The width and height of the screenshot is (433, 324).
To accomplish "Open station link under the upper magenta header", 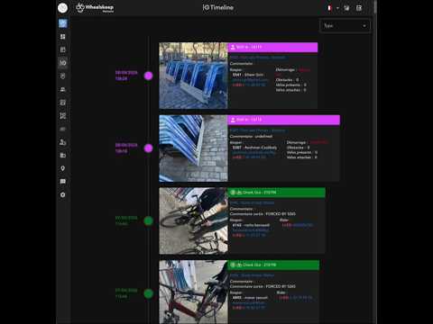I will coord(257,58).
